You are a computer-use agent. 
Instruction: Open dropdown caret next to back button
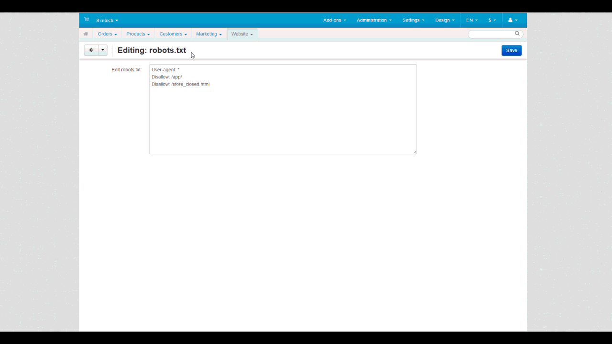point(103,50)
